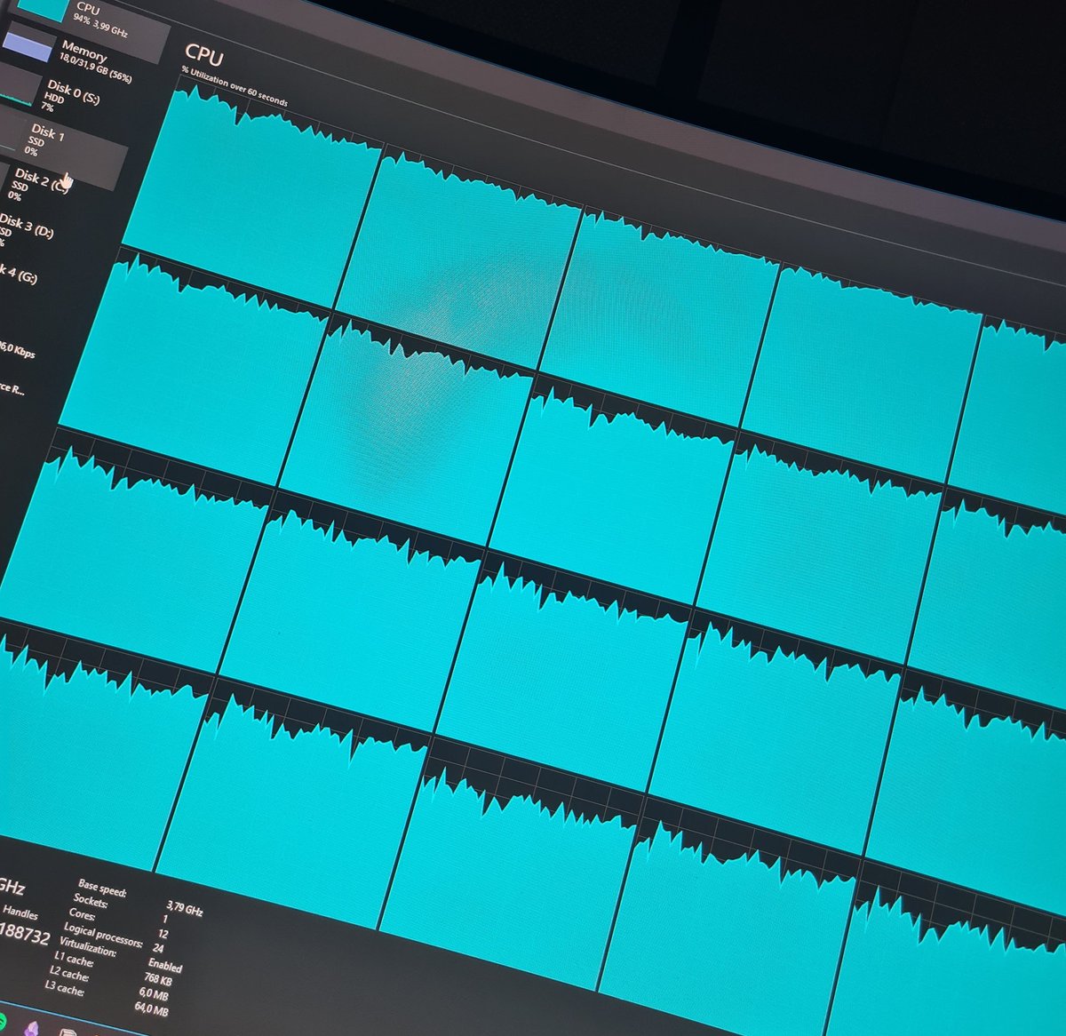Click the 'L2 cache:' label
Viewport: 1066px width, 1036px height.
pos(68,975)
